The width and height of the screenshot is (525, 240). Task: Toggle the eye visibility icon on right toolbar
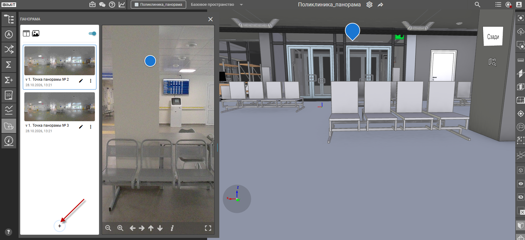tap(520, 184)
